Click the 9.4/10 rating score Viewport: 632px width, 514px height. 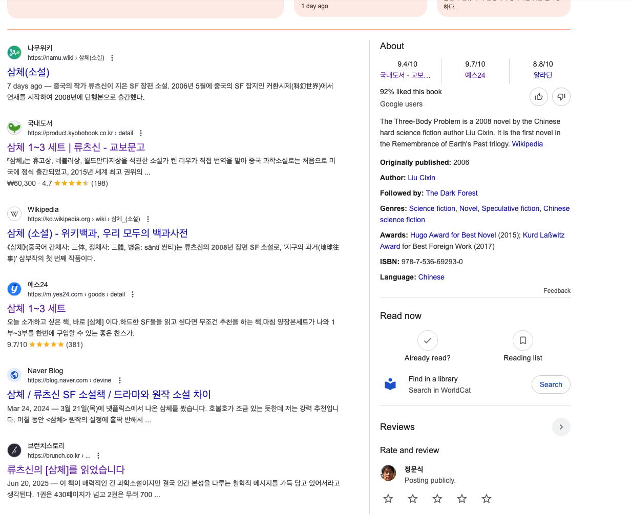[x=408, y=64]
